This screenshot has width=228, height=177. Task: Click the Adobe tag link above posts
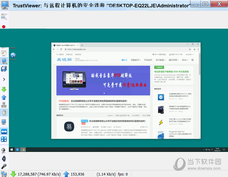(110, 115)
